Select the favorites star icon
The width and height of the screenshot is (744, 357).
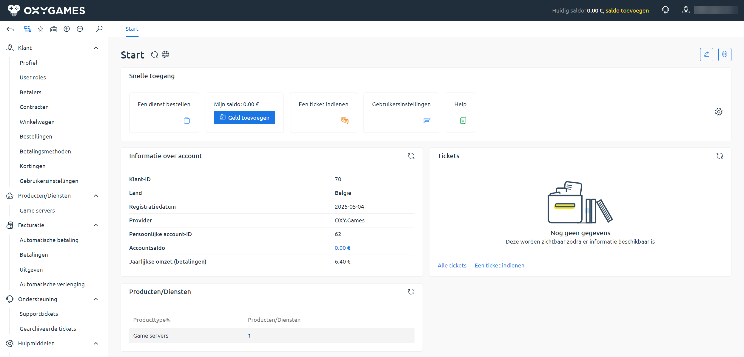click(x=40, y=29)
